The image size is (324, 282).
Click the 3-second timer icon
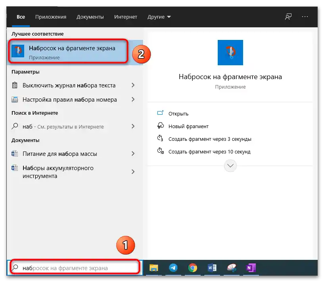point(160,138)
